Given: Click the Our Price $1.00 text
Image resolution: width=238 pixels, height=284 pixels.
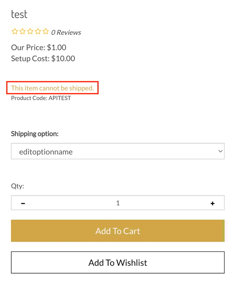Looking at the screenshot, I should click(39, 48).
